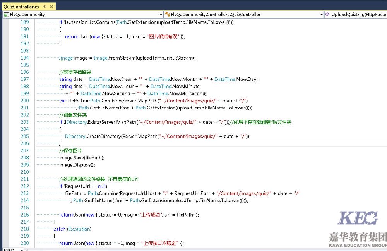The width and height of the screenshot is (387, 251).
Task: Pin the QuizController.cs tab
Action: click(45, 7)
